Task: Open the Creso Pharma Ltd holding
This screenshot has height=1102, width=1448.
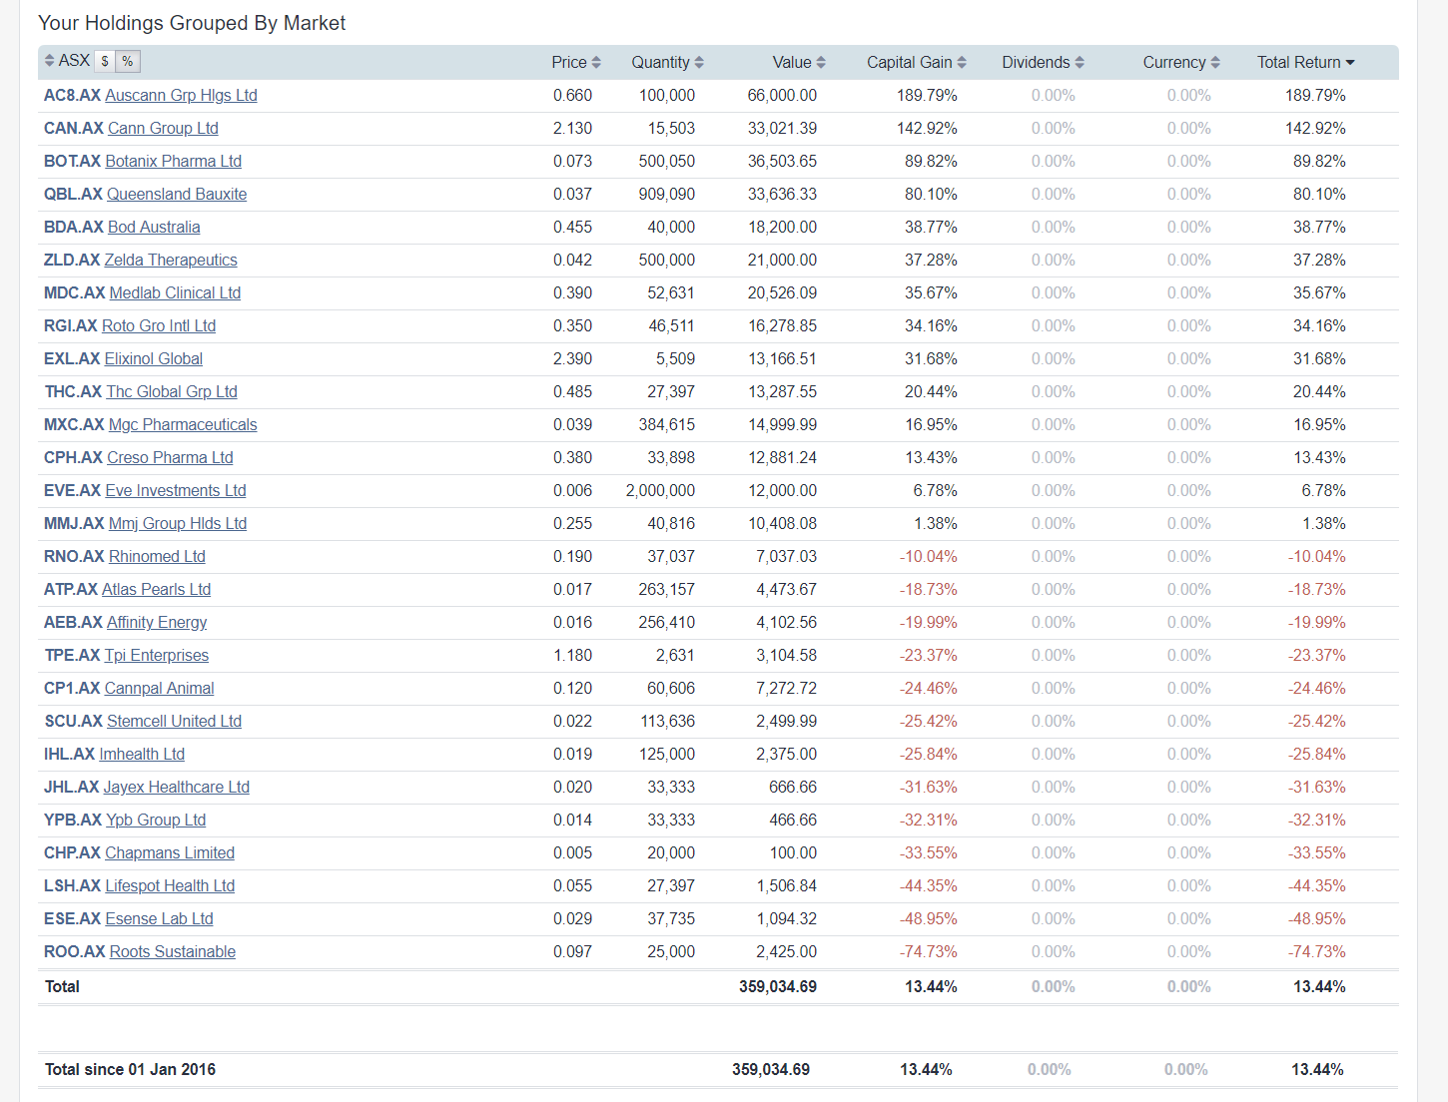Action: click(170, 457)
